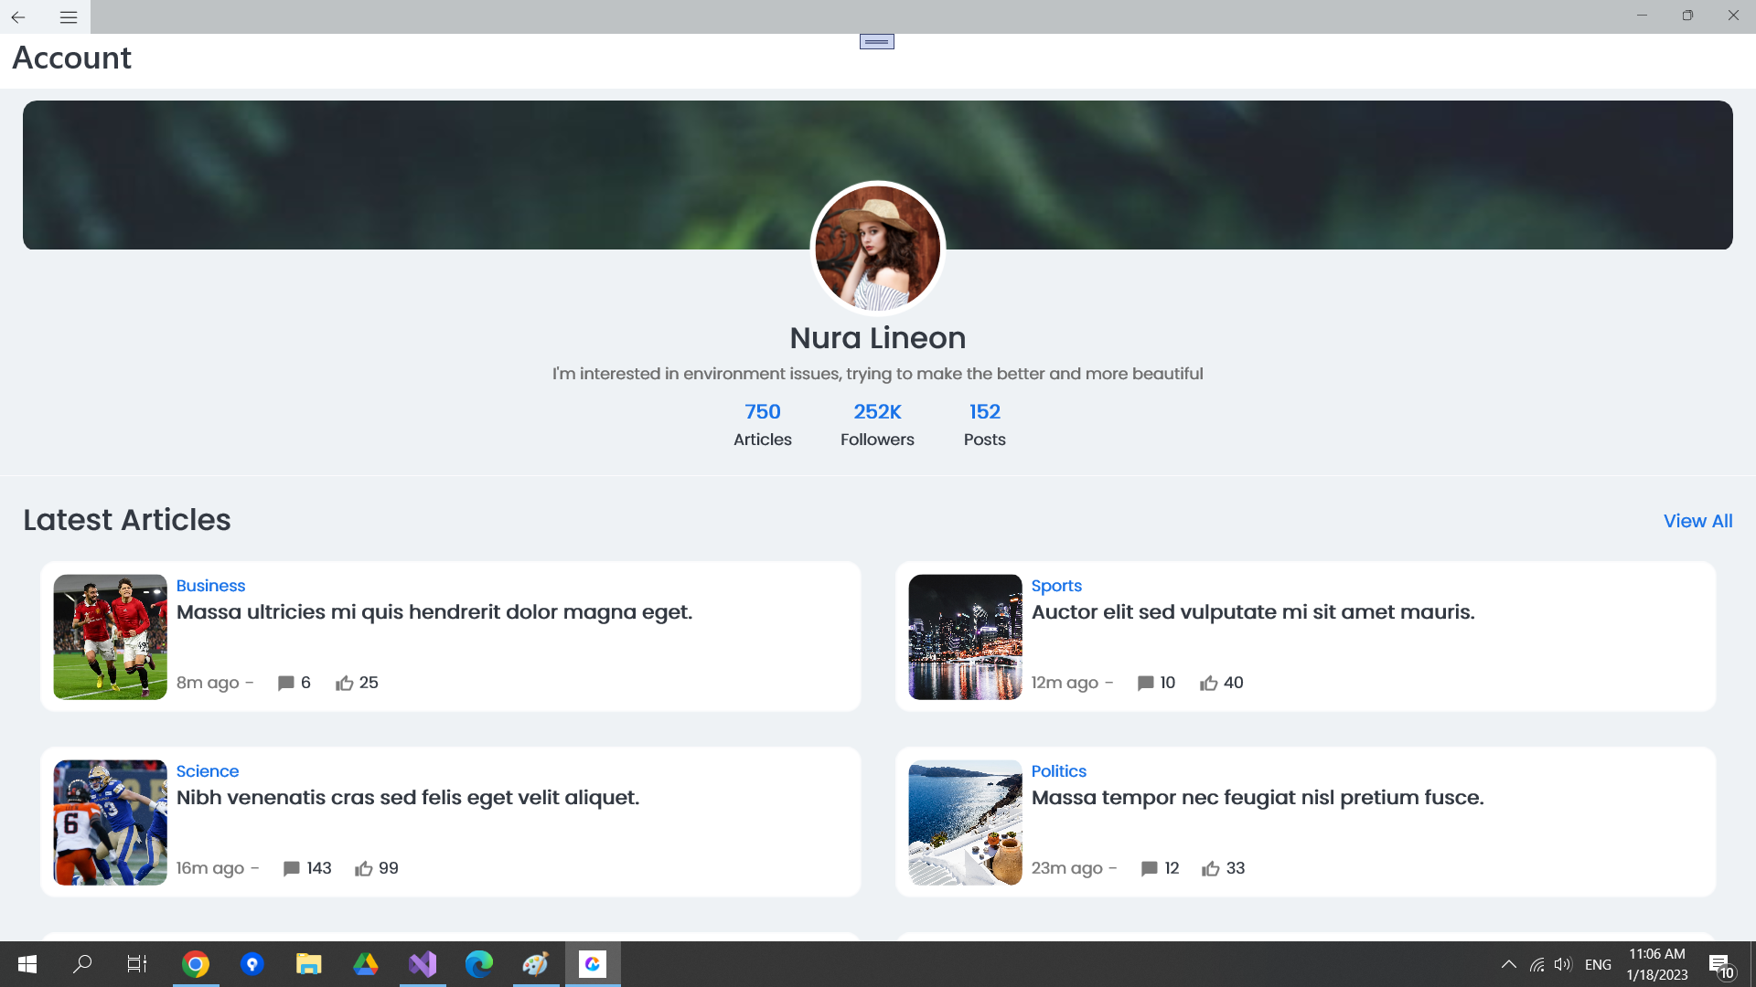Open Visual Studio from taskbar

tap(423, 964)
